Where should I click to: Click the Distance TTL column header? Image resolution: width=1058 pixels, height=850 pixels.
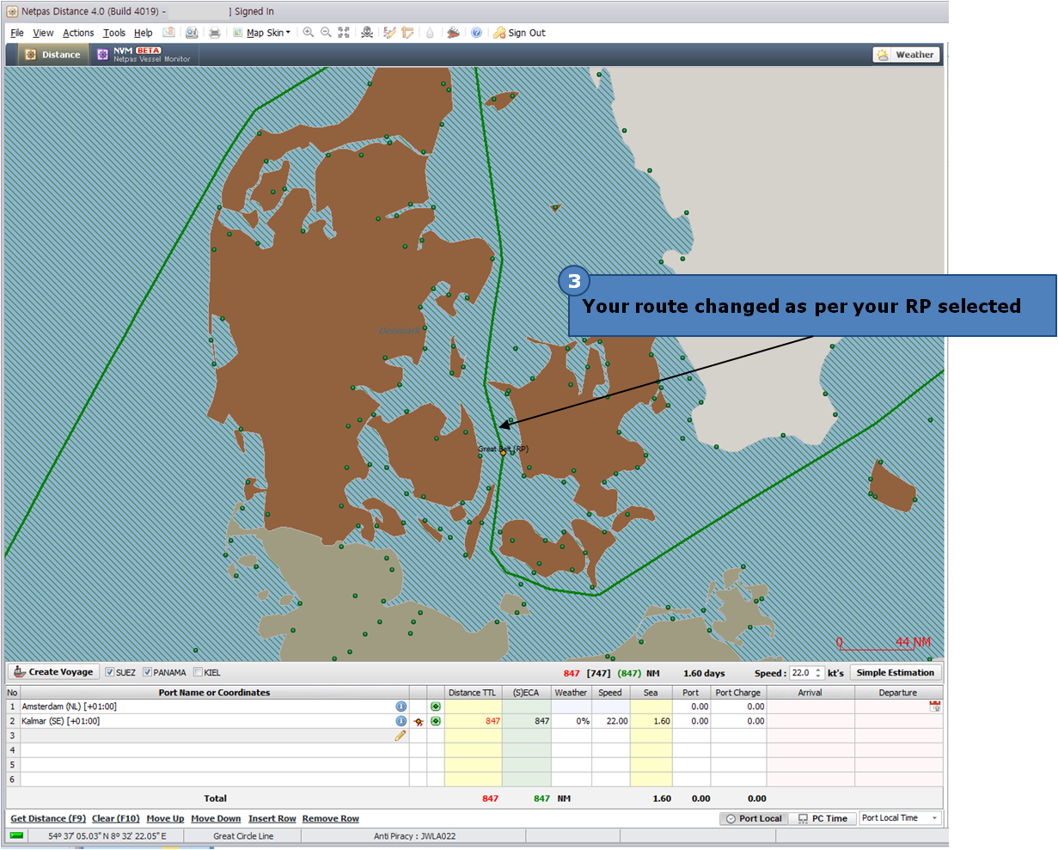pos(473,692)
